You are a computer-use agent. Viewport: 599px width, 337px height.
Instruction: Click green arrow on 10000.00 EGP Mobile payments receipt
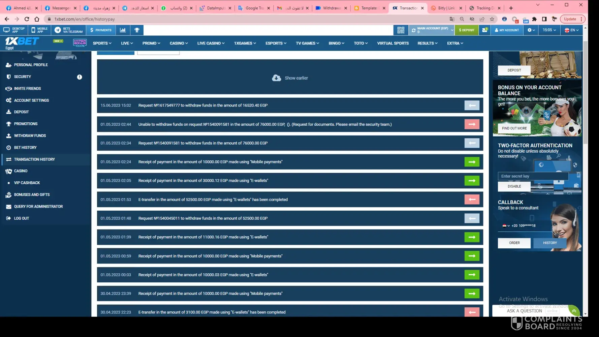coord(472,162)
